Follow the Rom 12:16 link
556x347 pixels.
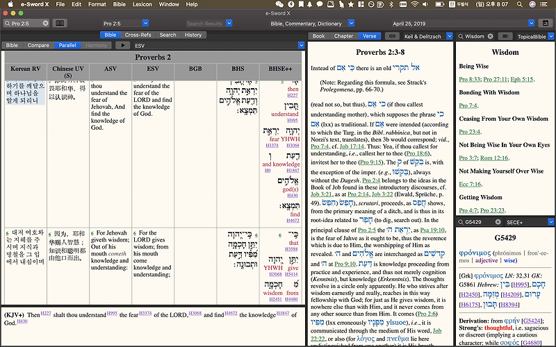494,158
